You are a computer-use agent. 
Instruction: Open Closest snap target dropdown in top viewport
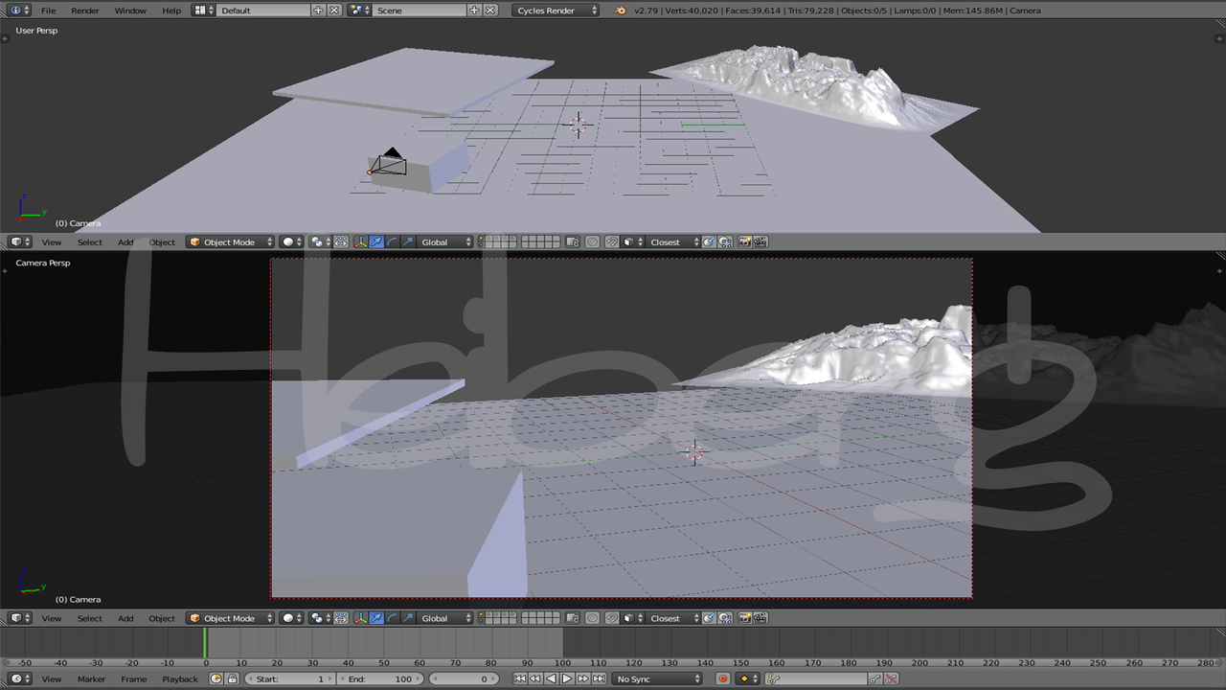[672, 241]
